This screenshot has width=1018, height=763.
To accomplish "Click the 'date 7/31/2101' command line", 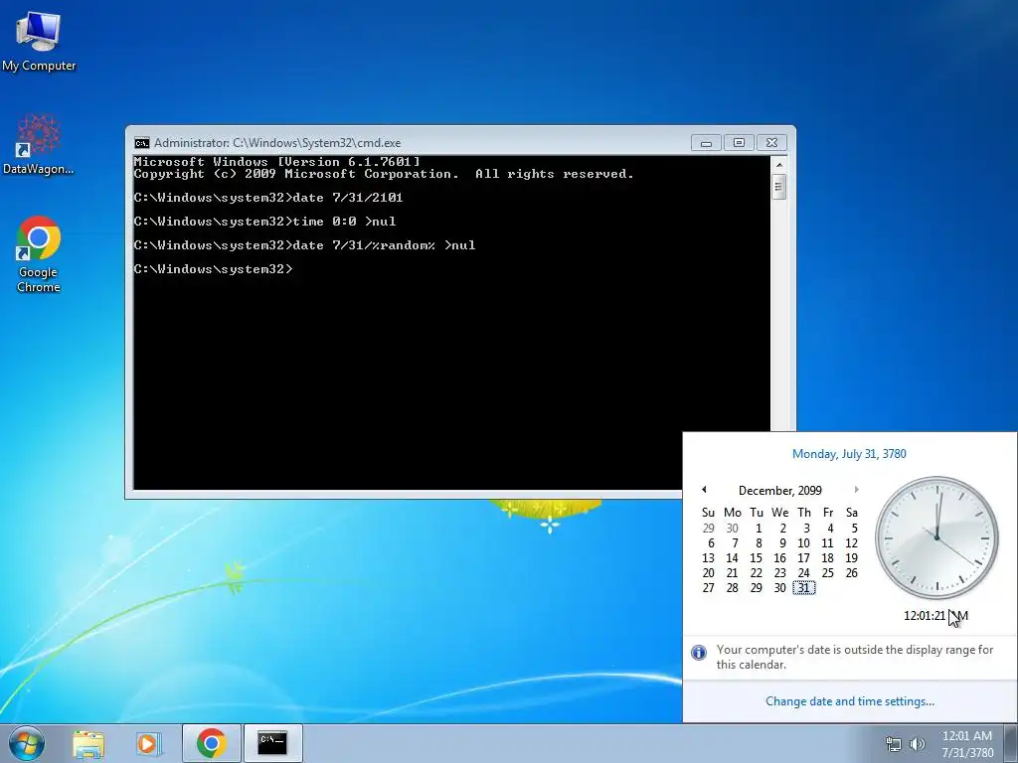I will pos(268,198).
